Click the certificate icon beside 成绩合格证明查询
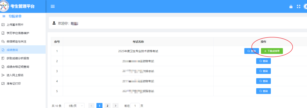The height and width of the screenshot is (108, 307). 3,67
